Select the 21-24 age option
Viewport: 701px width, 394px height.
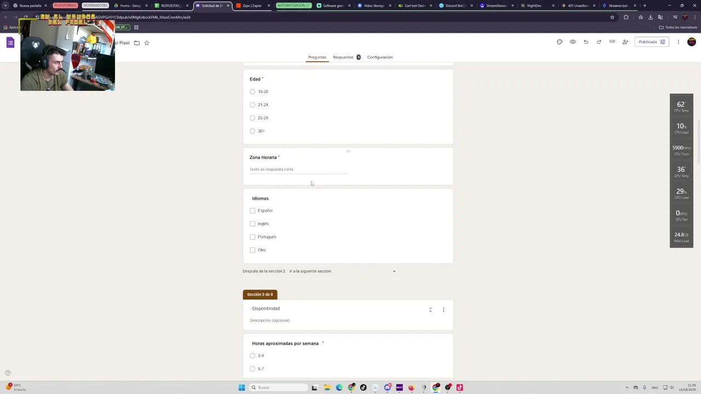click(252, 105)
